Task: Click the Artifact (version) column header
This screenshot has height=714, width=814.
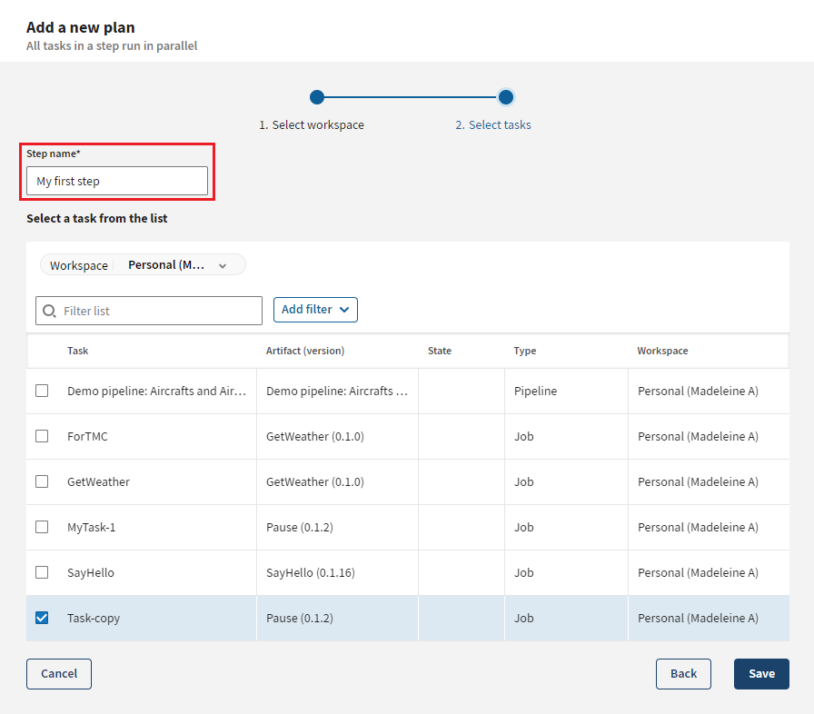Action: point(305,351)
